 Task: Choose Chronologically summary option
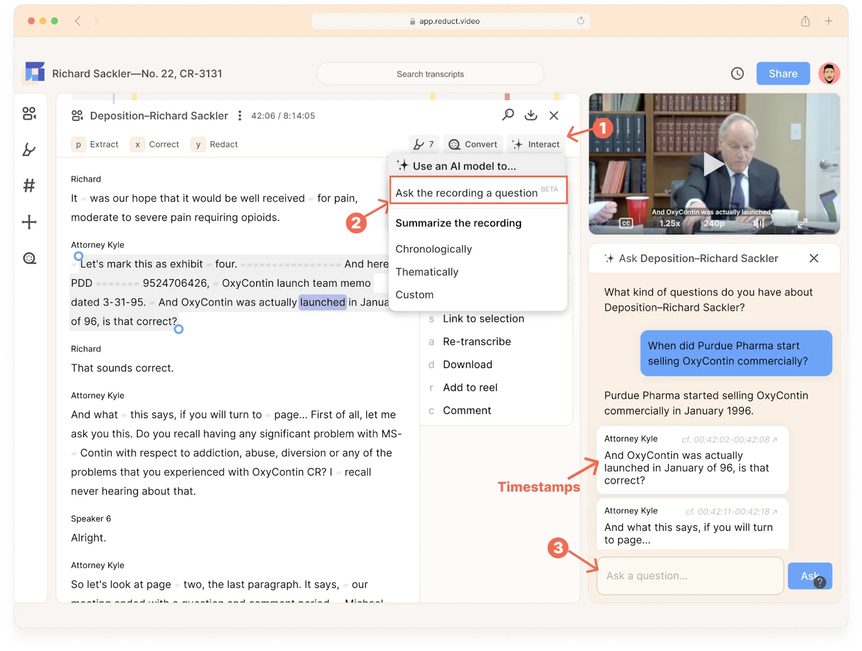pos(434,249)
